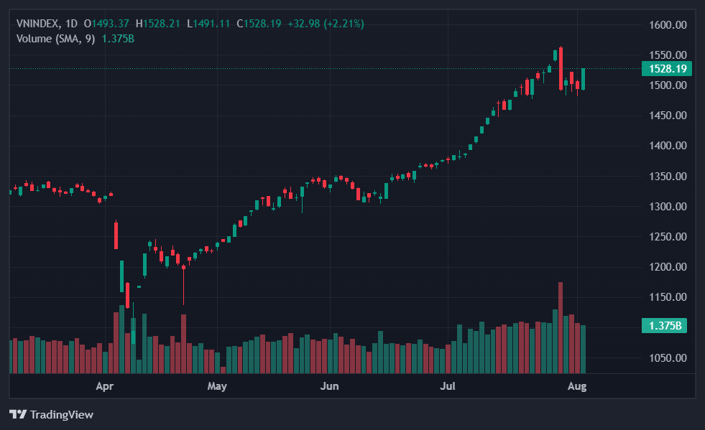Screen dimensions: 705x430
Task: Click the 1550.00 price axis label
Action: click(668, 55)
